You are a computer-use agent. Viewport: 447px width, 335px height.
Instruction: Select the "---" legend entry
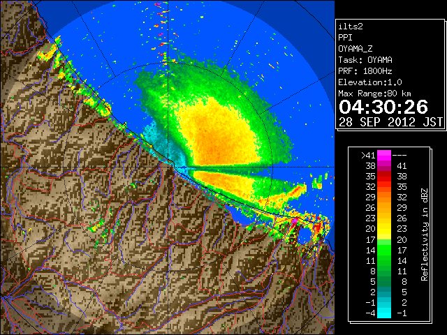point(400,155)
